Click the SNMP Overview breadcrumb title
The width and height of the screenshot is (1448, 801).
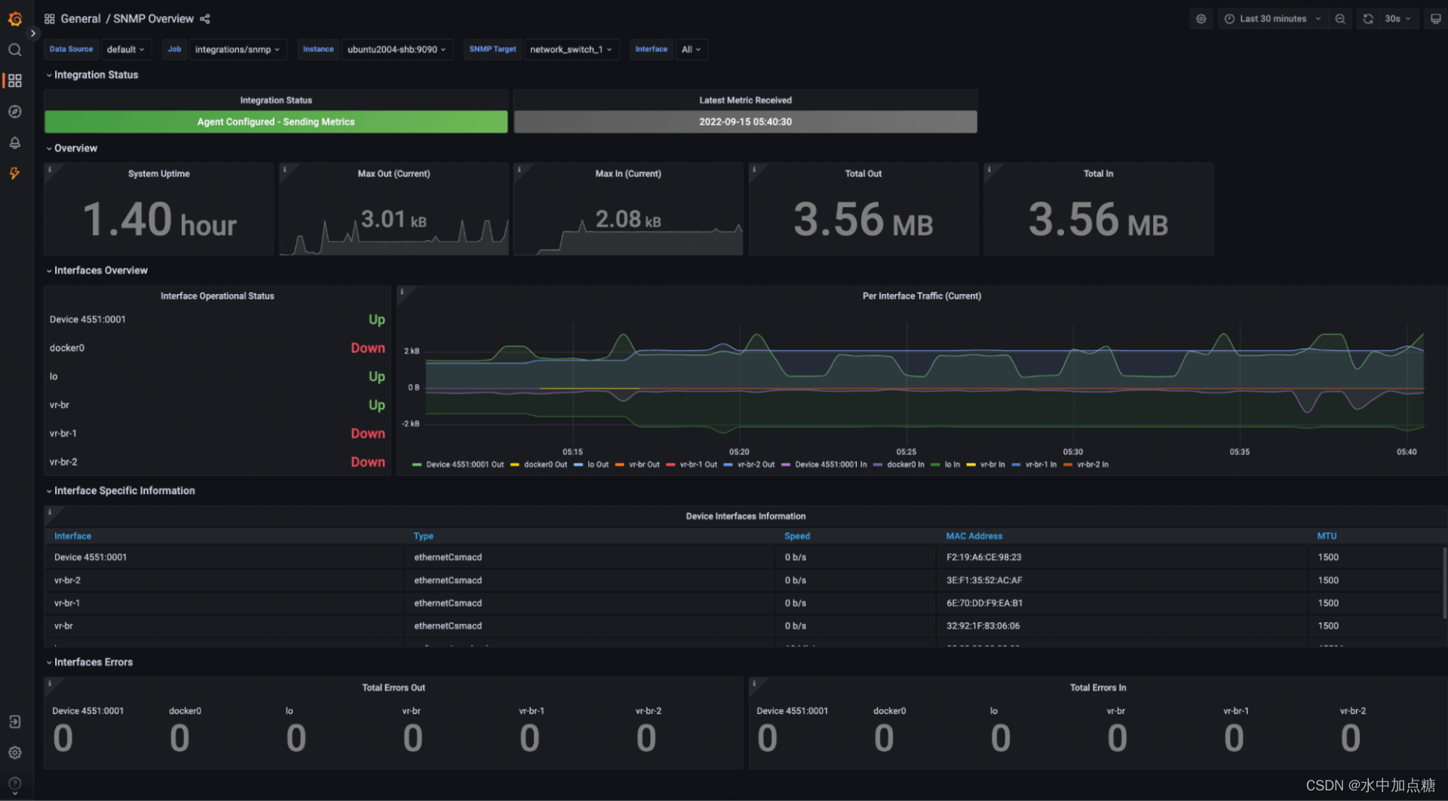[x=153, y=19]
